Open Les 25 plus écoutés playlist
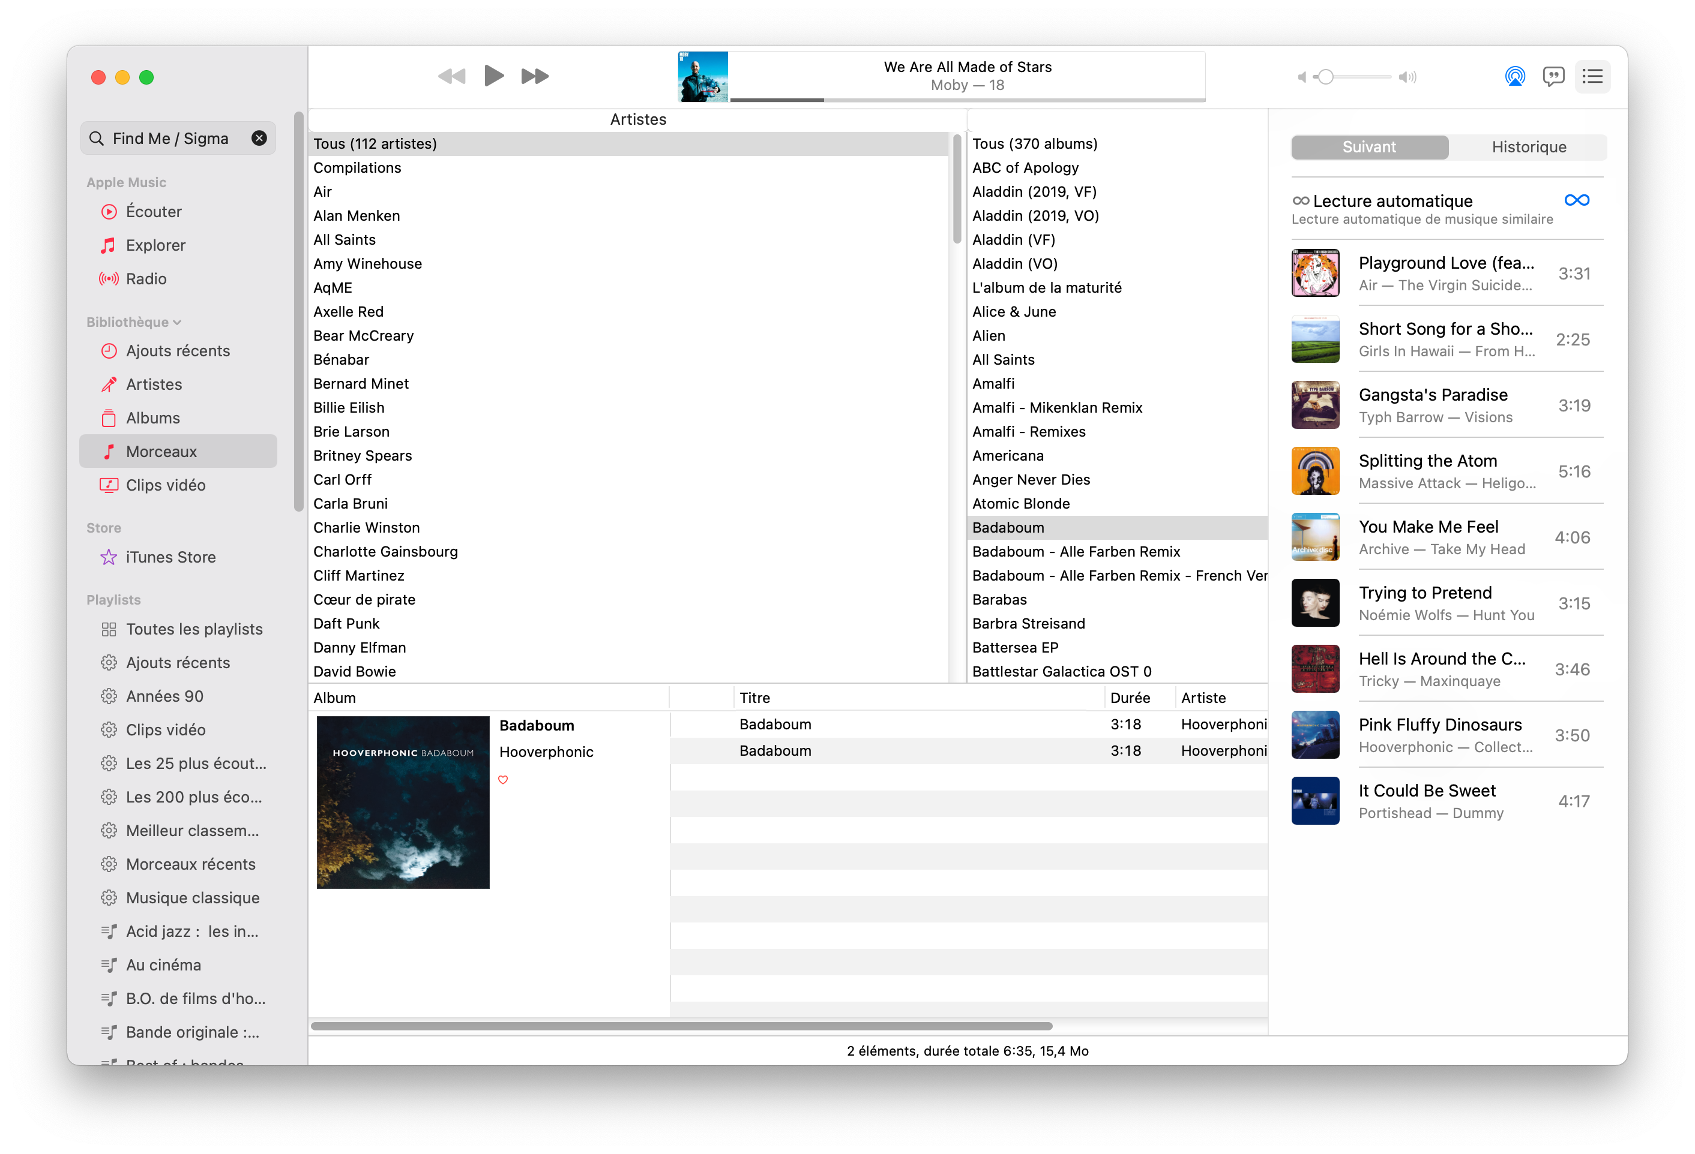 tap(177, 764)
